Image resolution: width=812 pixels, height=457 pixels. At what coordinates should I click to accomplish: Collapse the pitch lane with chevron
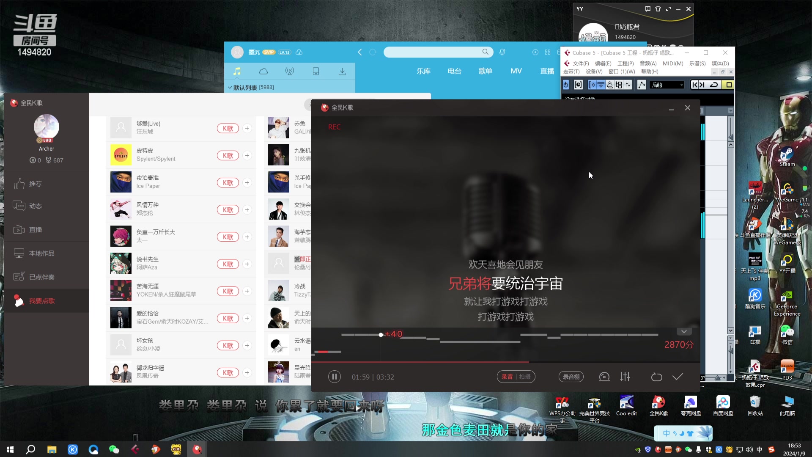(684, 331)
